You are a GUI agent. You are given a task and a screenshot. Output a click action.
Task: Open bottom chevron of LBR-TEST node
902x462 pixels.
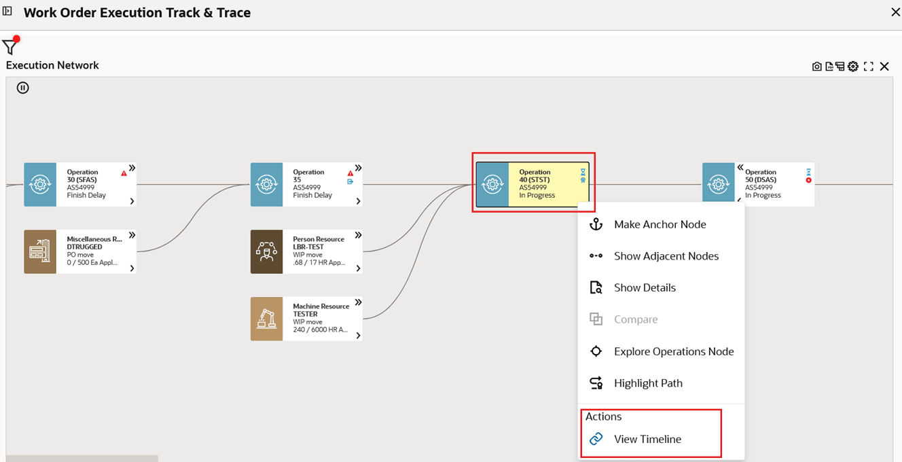[358, 268]
